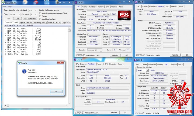Click the DRAM Frequency 1213.4 MHz value
The width and height of the screenshot is (194, 116).
tap(169, 23)
